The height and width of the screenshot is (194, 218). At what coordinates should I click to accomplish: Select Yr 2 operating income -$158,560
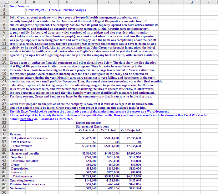tap(112, 181)
